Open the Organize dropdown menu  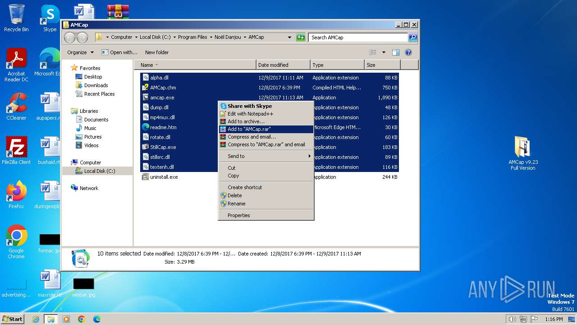click(80, 52)
